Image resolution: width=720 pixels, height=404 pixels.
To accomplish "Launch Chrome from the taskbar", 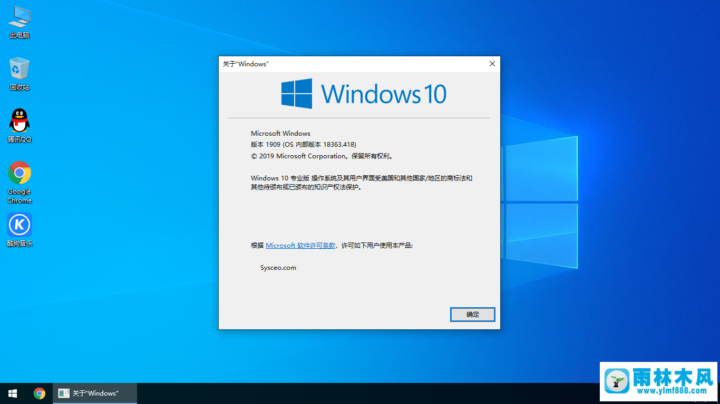I will (39, 393).
